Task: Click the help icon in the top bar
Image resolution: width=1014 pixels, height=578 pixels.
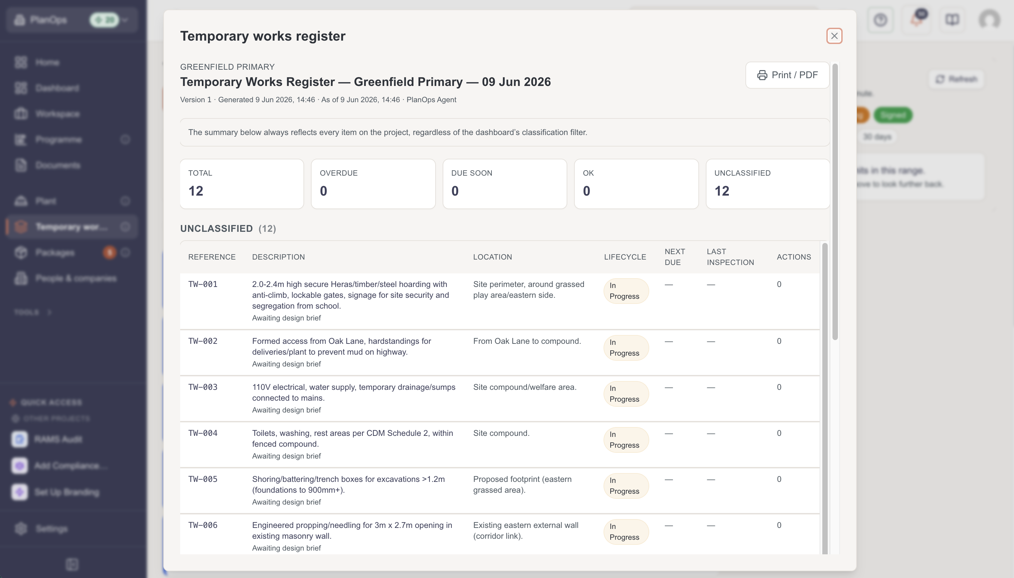Action: click(x=880, y=19)
